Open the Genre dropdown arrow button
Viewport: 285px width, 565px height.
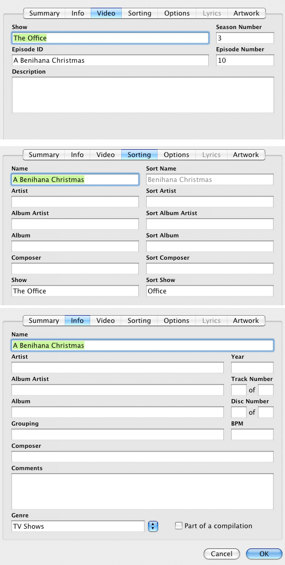pyautogui.click(x=153, y=526)
